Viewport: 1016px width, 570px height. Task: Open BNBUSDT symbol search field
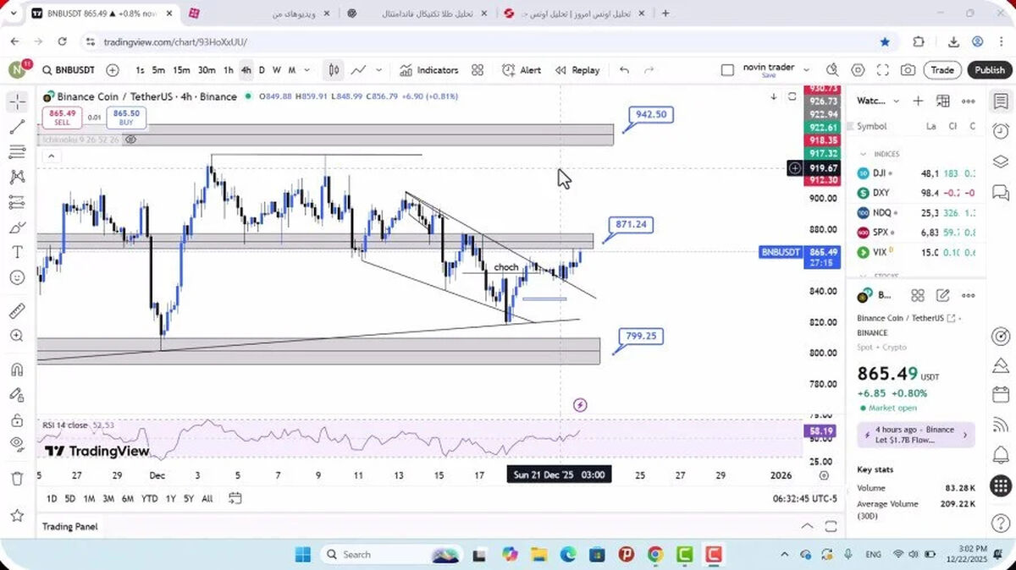pyautogui.click(x=69, y=70)
